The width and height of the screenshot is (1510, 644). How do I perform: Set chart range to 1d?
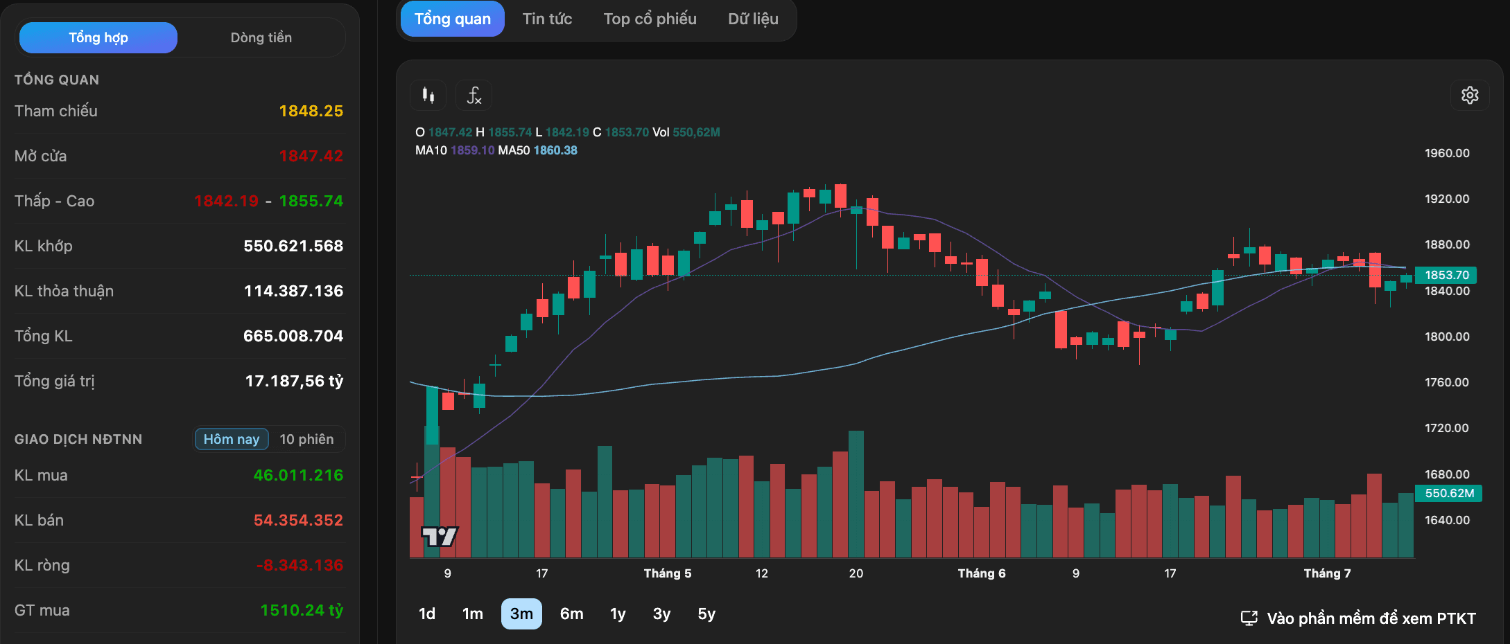427,614
